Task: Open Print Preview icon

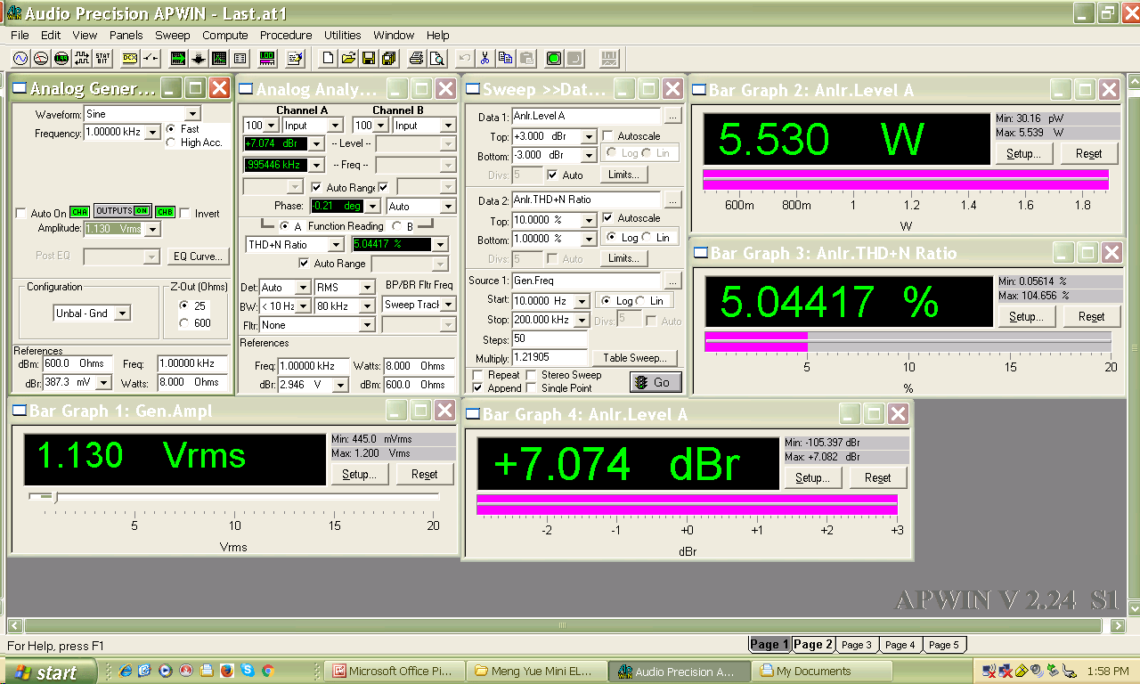Action: click(x=436, y=58)
